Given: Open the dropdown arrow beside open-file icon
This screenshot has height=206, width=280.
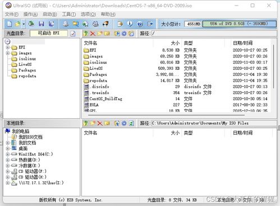Looking at the screenshot, I should pyautogui.click(x=24, y=24).
